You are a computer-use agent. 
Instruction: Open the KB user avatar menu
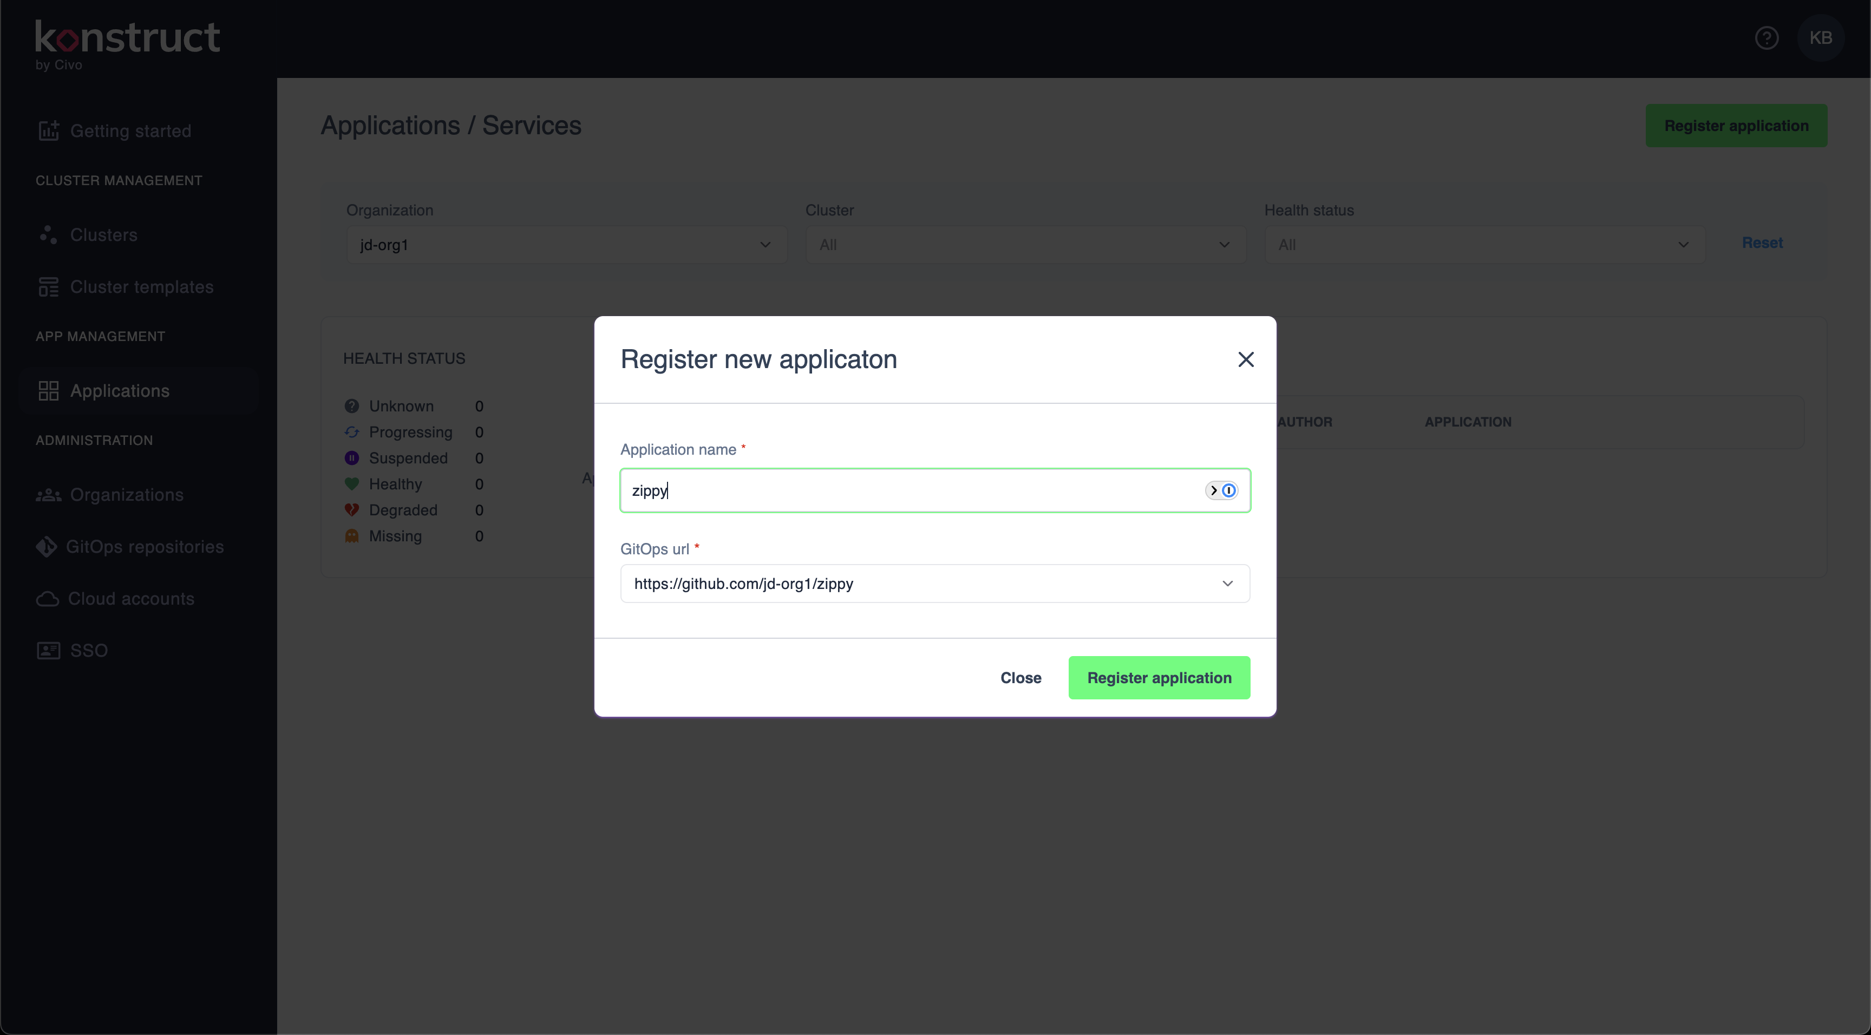[1820, 38]
